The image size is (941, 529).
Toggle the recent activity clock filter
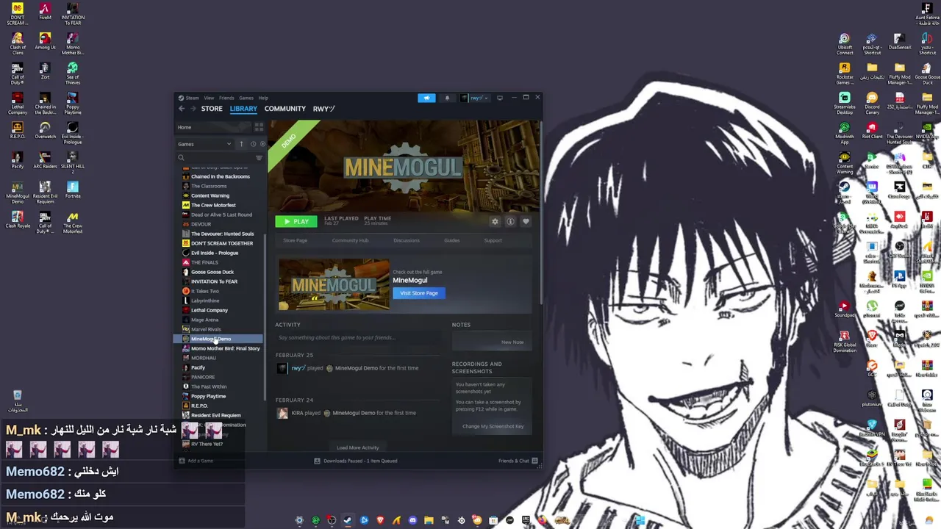pyautogui.click(x=254, y=144)
